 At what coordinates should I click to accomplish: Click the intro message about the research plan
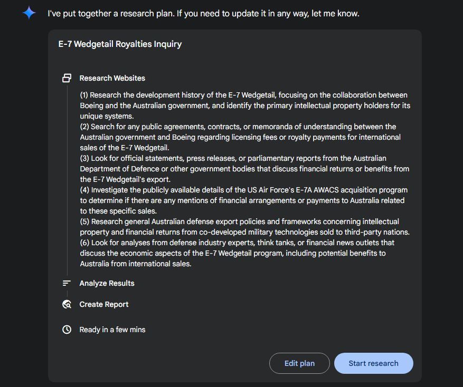click(x=203, y=13)
